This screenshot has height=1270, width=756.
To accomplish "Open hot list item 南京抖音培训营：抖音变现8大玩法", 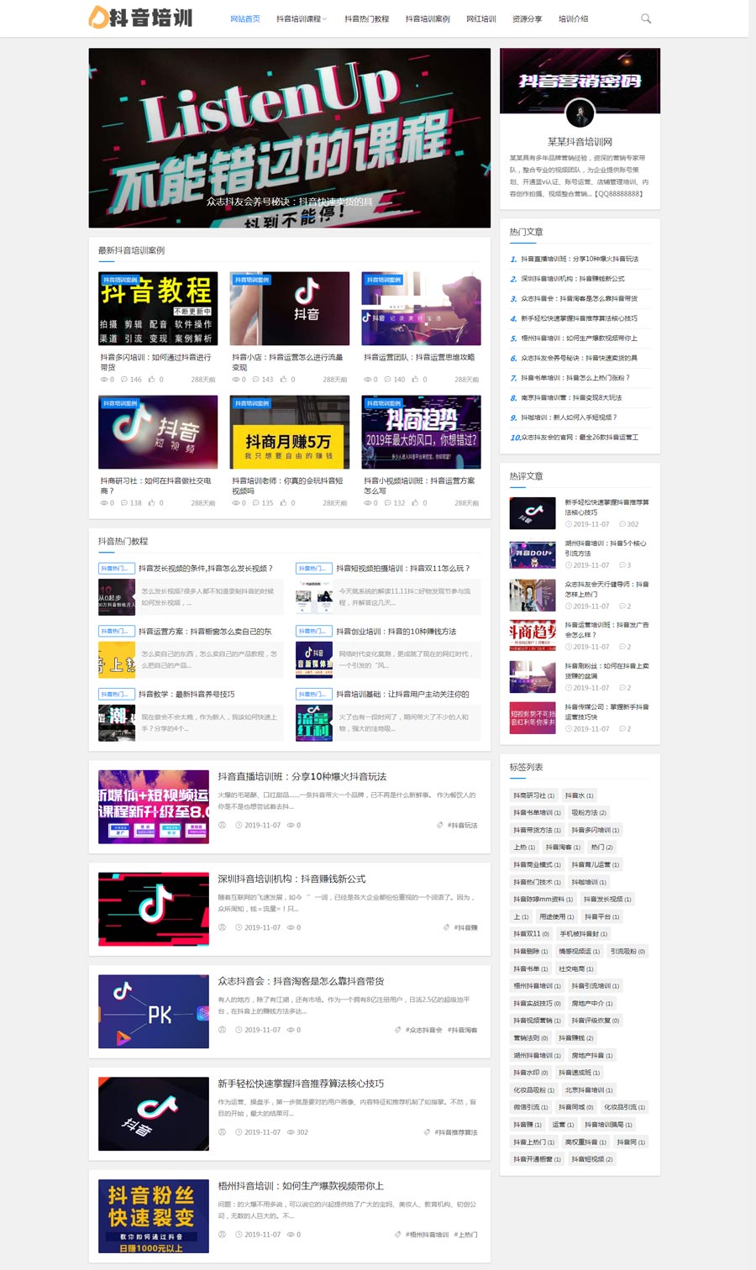I will 571,397.
